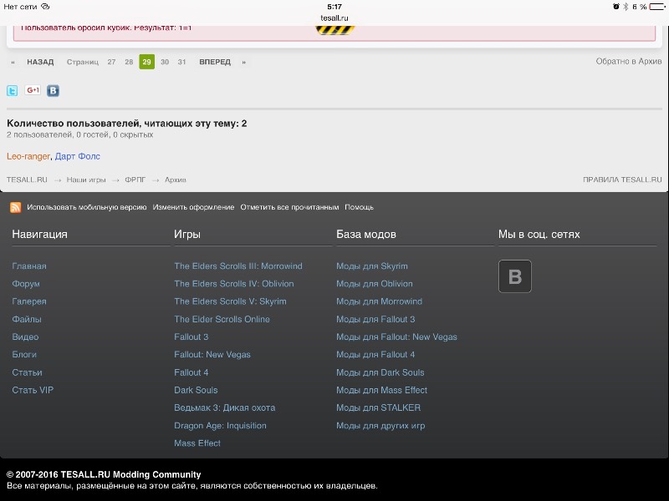The width and height of the screenshot is (669, 501).
Task: Open The Elder Scrolls Online link
Action: pos(222,319)
